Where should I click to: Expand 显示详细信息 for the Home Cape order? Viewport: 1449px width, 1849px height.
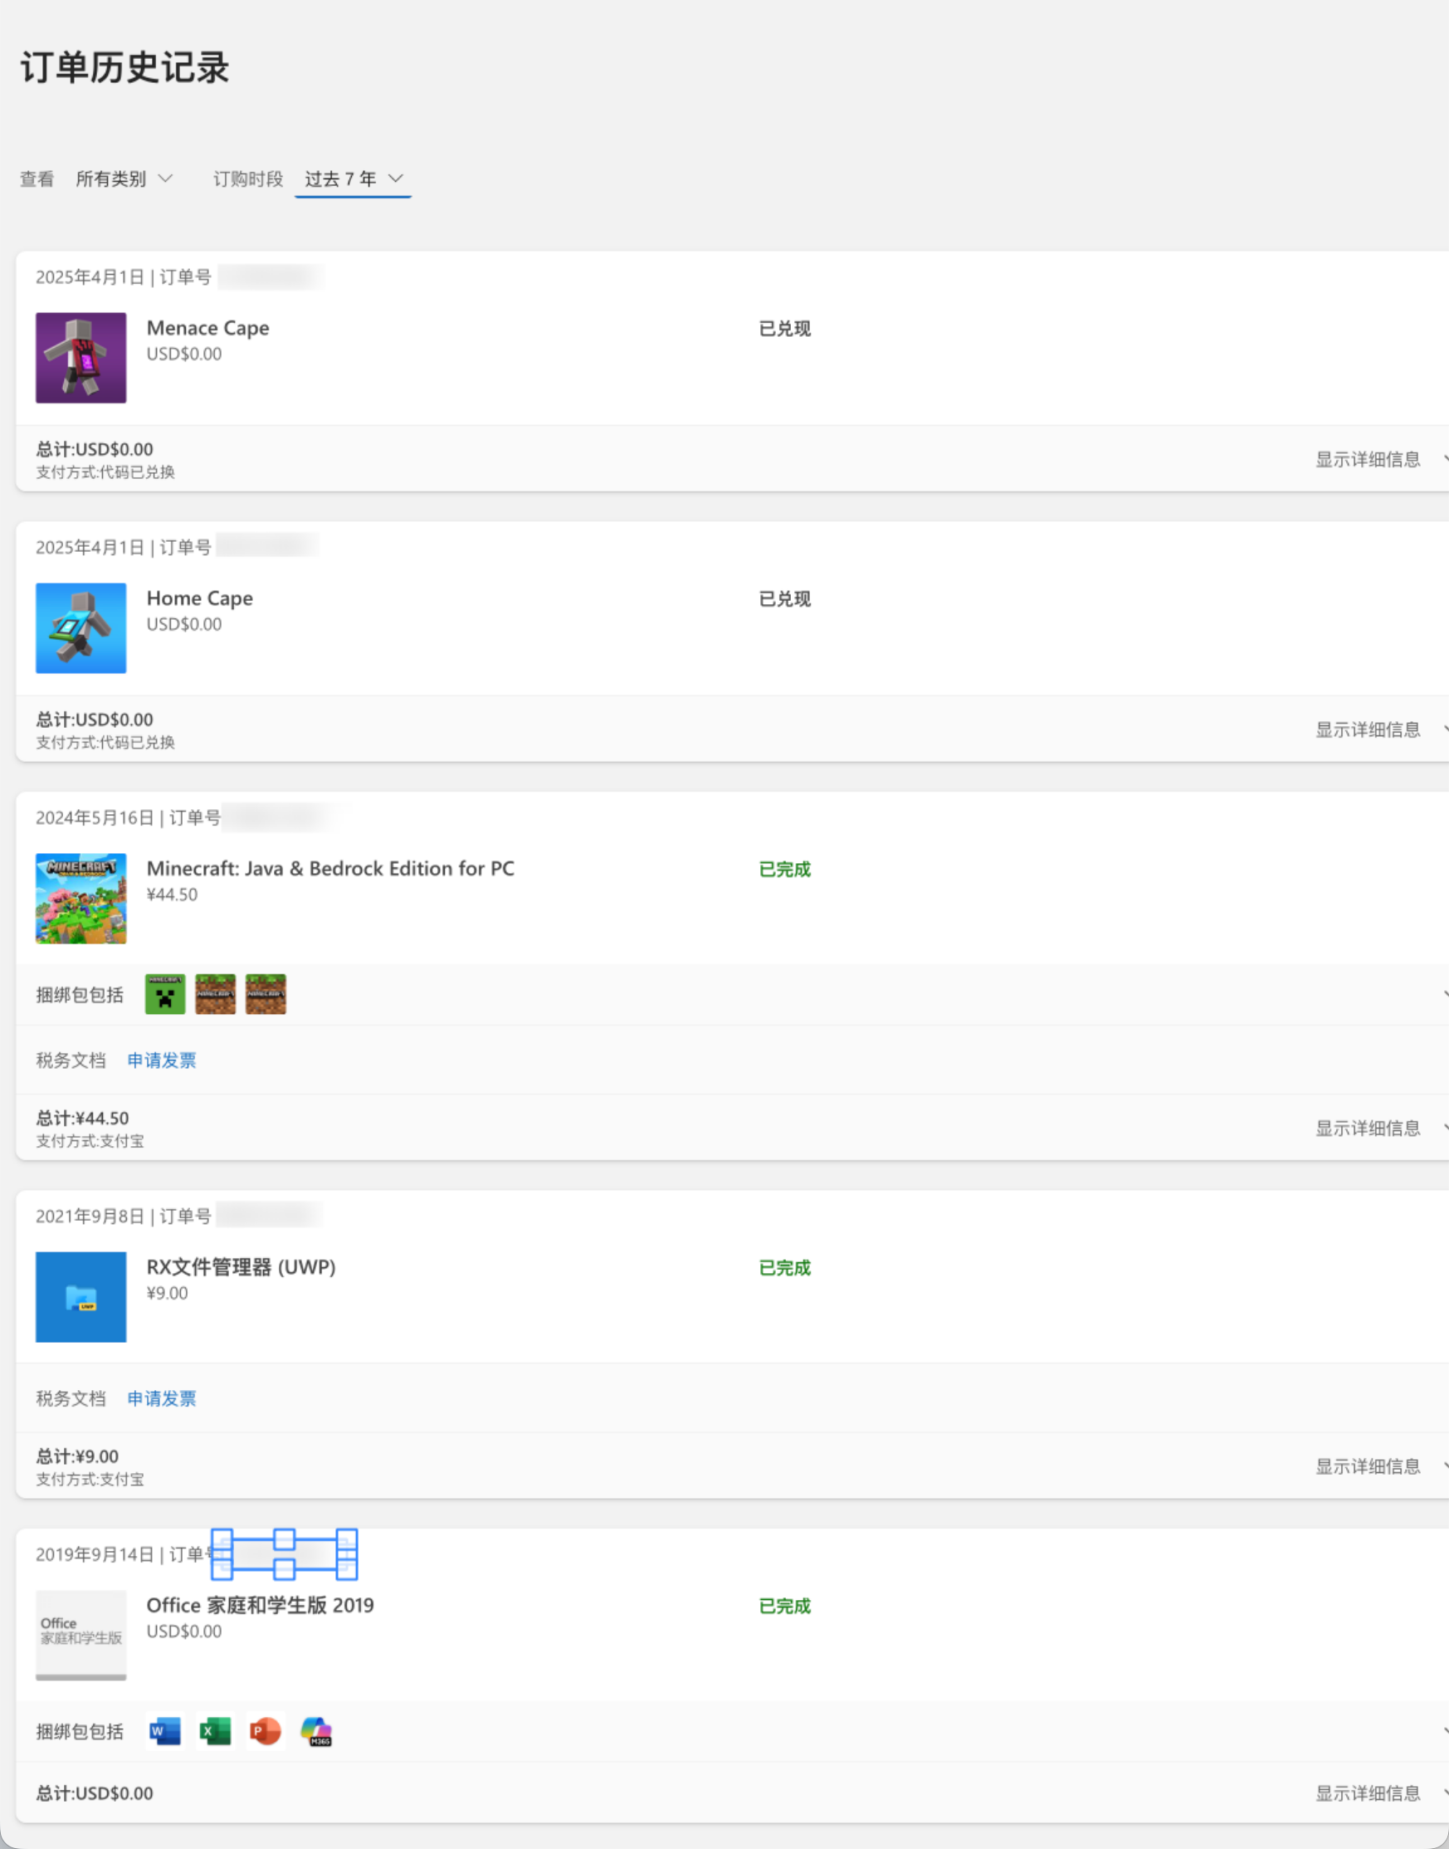(1368, 729)
